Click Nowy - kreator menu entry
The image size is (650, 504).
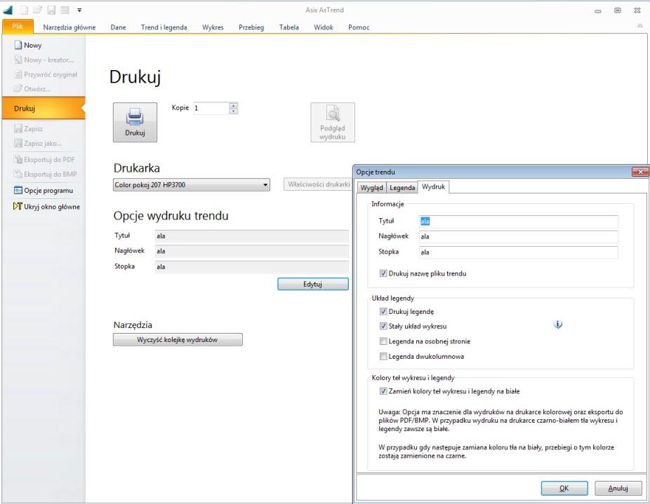44,60
